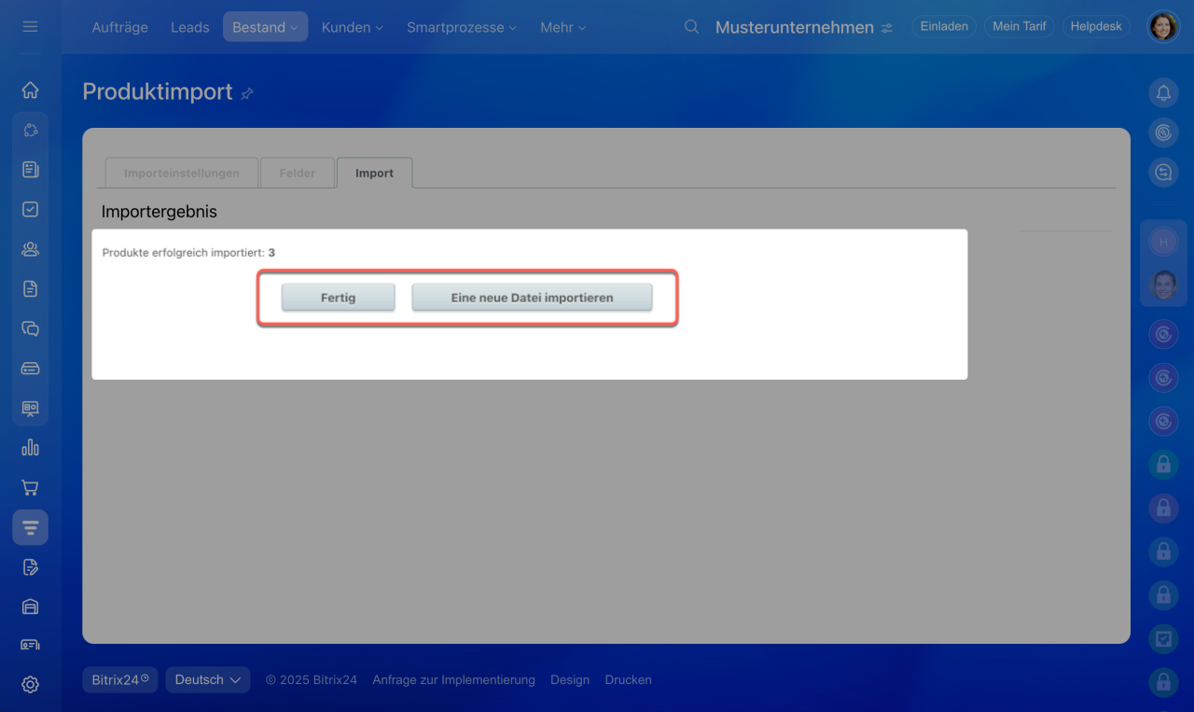
Task: Open the drive storage sidebar icon
Action: pyautogui.click(x=30, y=368)
